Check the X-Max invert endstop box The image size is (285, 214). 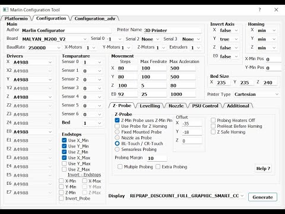pos(84,181)
